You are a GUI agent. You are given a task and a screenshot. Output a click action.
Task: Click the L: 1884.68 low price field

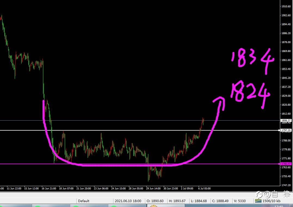[199, 201]
